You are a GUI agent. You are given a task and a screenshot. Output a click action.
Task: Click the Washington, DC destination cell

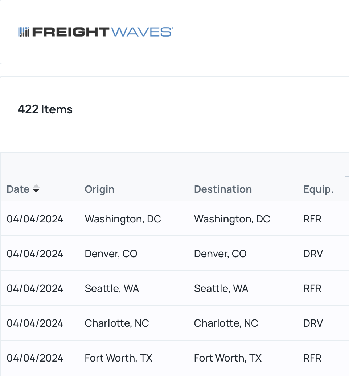pos(232,219)
